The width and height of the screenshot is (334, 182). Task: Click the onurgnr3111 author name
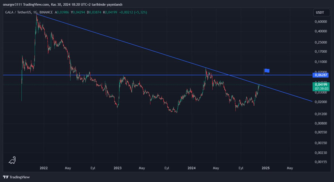point(13,4)
